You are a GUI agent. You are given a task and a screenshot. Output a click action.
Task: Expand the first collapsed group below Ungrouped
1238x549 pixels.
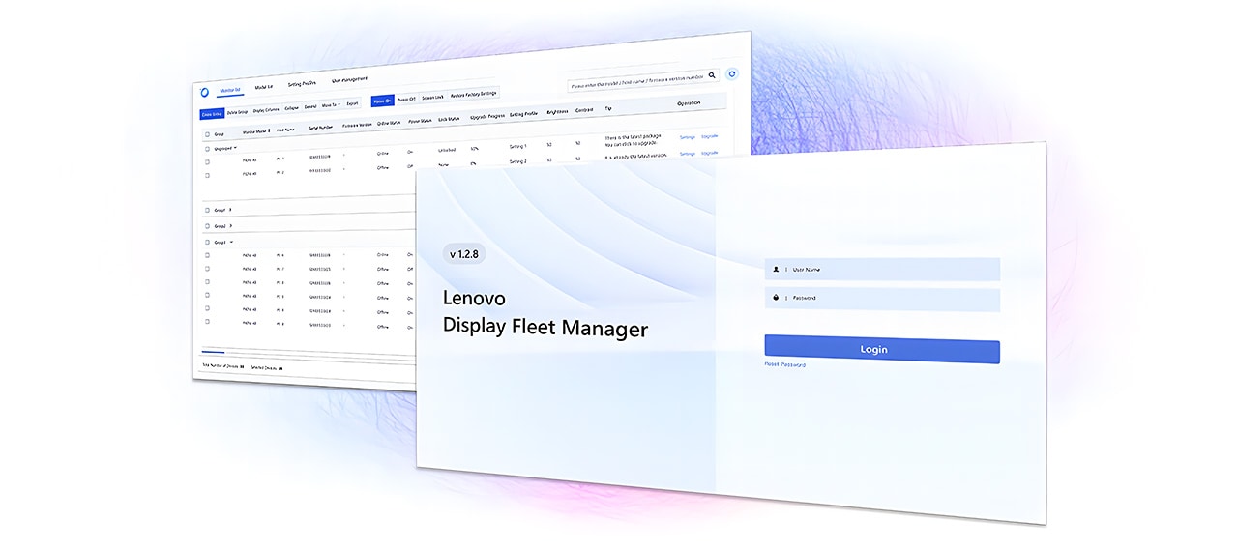coord(229,209)
